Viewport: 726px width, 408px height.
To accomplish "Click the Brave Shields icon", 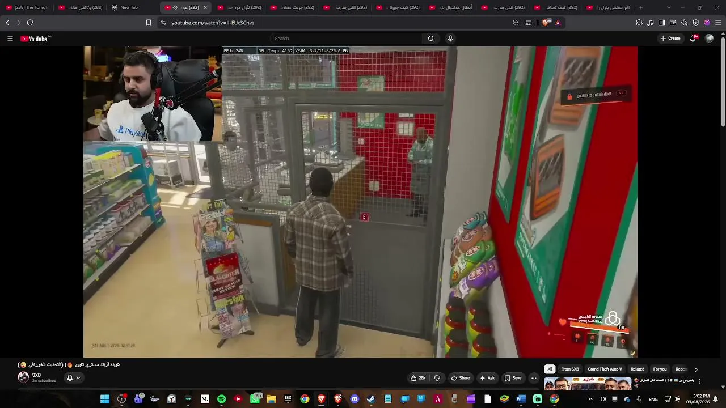I will point(546,23).
